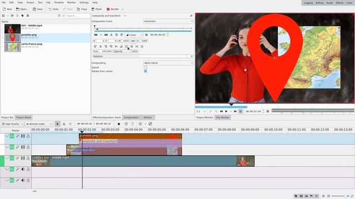Click the pin icon at top of composition panel

click(x=191, y=16)
